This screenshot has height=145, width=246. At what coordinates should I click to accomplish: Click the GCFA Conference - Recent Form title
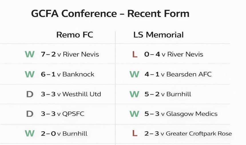pos(110,13)
